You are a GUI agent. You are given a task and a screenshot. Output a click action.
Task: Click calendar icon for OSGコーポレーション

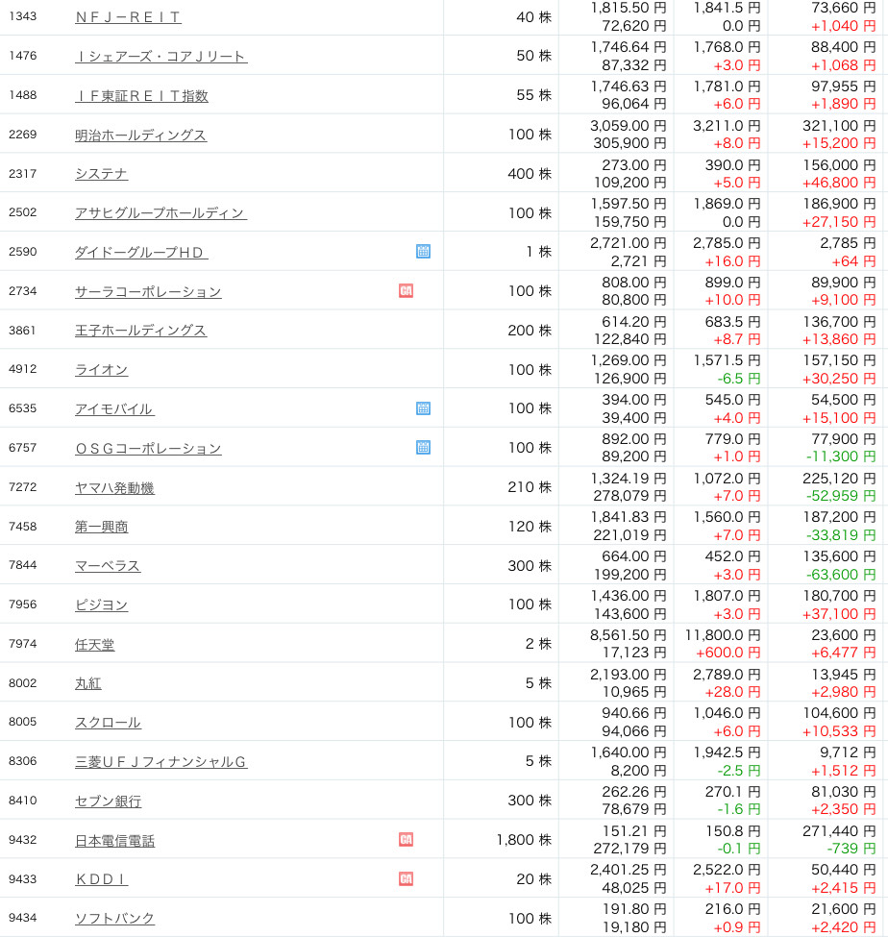[423, 447]
